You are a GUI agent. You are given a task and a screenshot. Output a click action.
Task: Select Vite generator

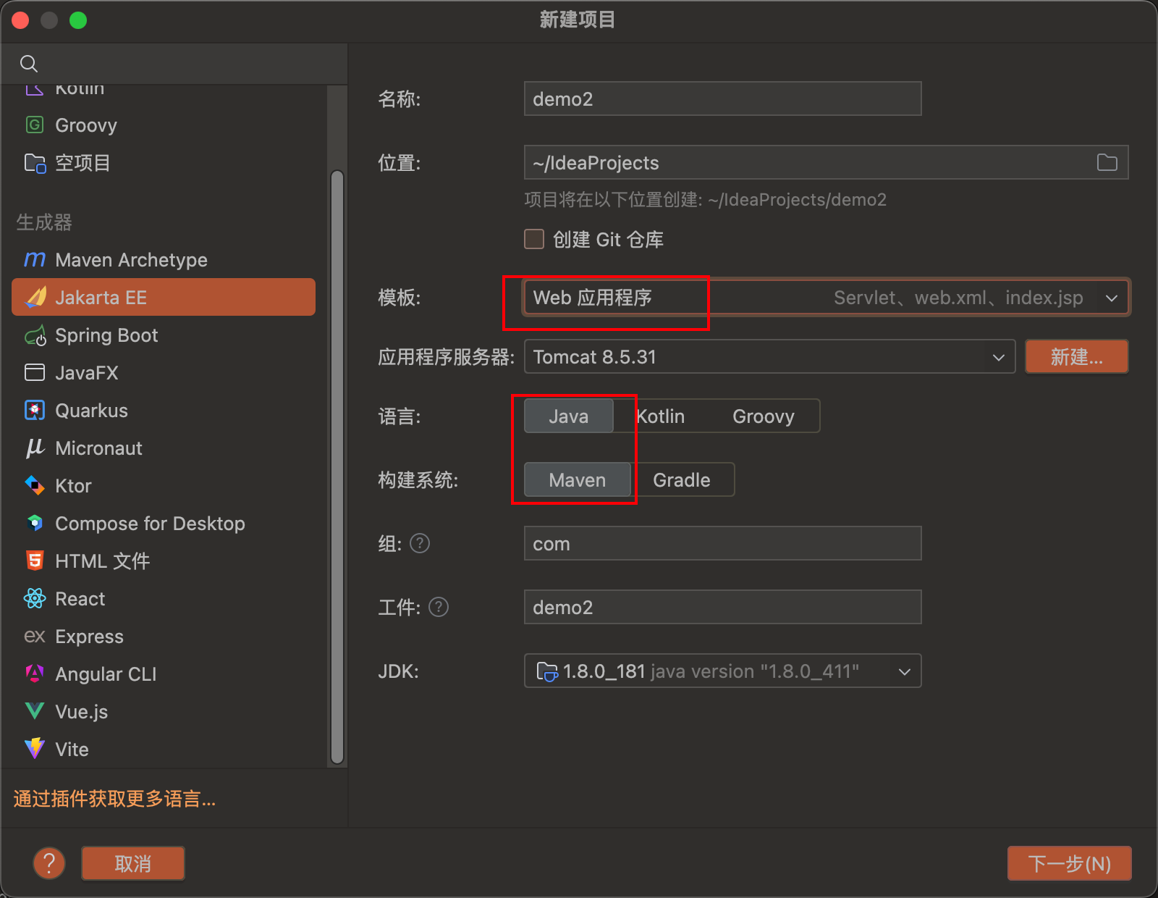[x=164, y=750]
